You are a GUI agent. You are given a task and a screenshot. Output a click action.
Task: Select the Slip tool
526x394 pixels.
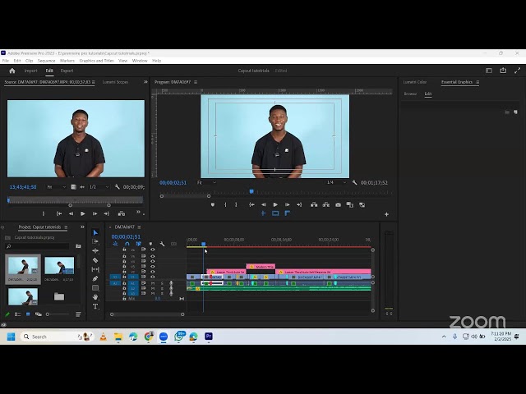95,269
